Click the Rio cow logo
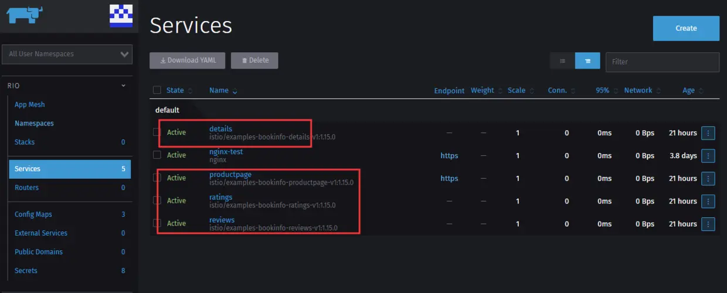727x293 pixels. [x=26, y=15]
